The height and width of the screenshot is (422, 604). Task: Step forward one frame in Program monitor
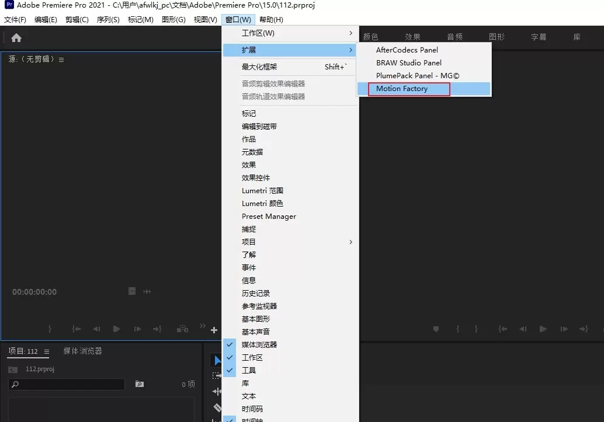[564, 329]
